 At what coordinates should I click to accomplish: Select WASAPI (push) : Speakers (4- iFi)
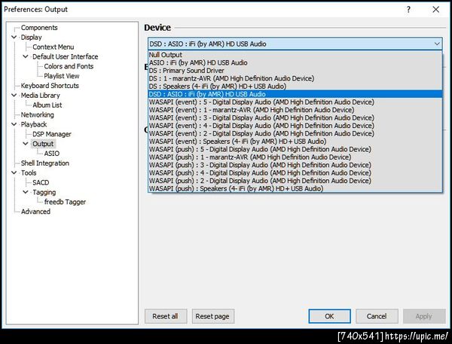(295, 188)
